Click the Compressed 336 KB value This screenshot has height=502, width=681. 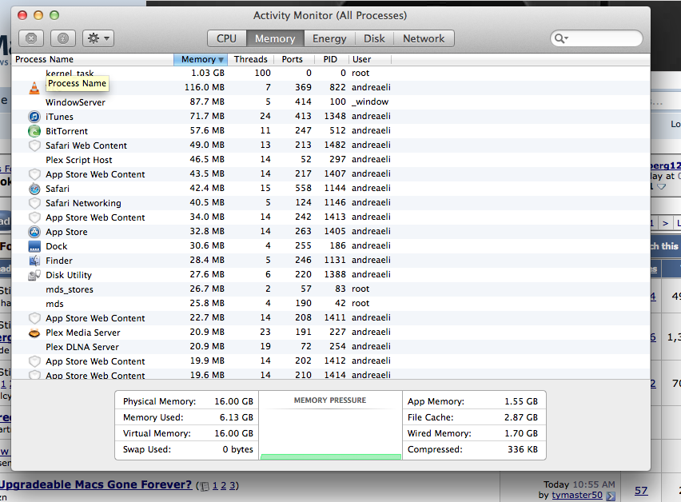click(x=523, y=449)
